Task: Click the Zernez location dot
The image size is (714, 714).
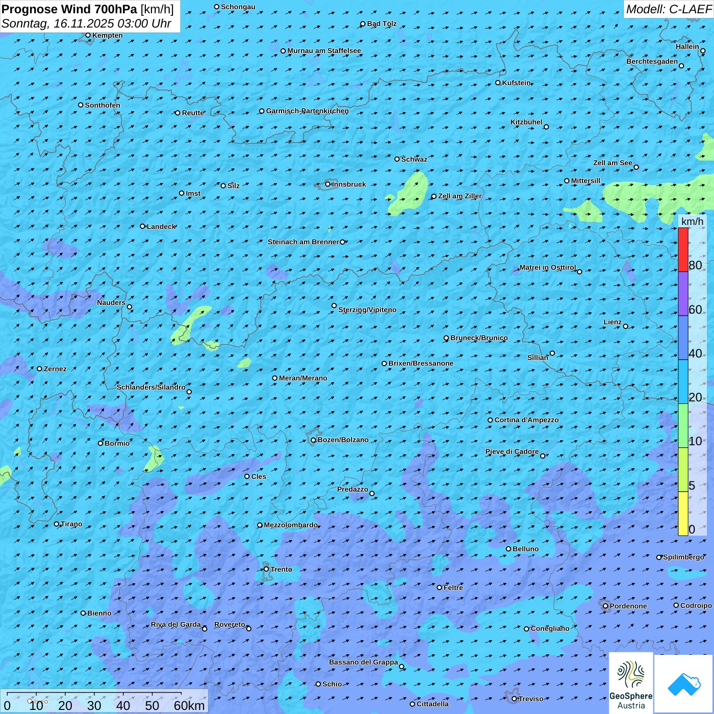Action: [x=39, y=369]
